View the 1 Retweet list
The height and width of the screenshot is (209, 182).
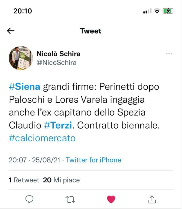(24, 180)
